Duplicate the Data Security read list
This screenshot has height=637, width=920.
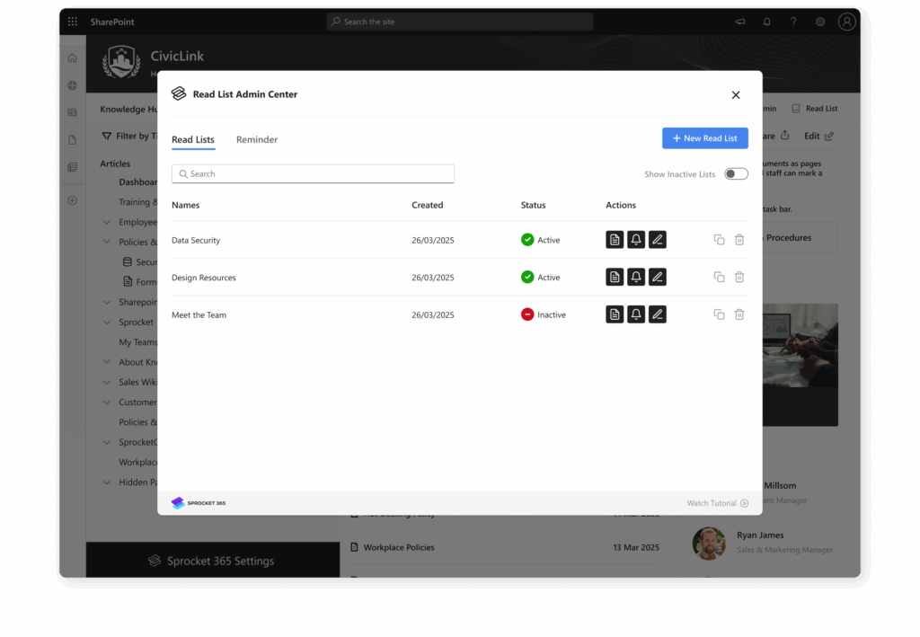click(719, 240)
